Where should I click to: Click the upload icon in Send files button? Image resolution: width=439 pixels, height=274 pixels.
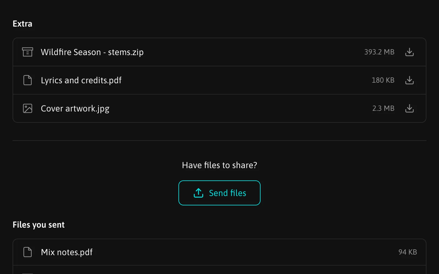pyautogui.click(x=198, y=193)
